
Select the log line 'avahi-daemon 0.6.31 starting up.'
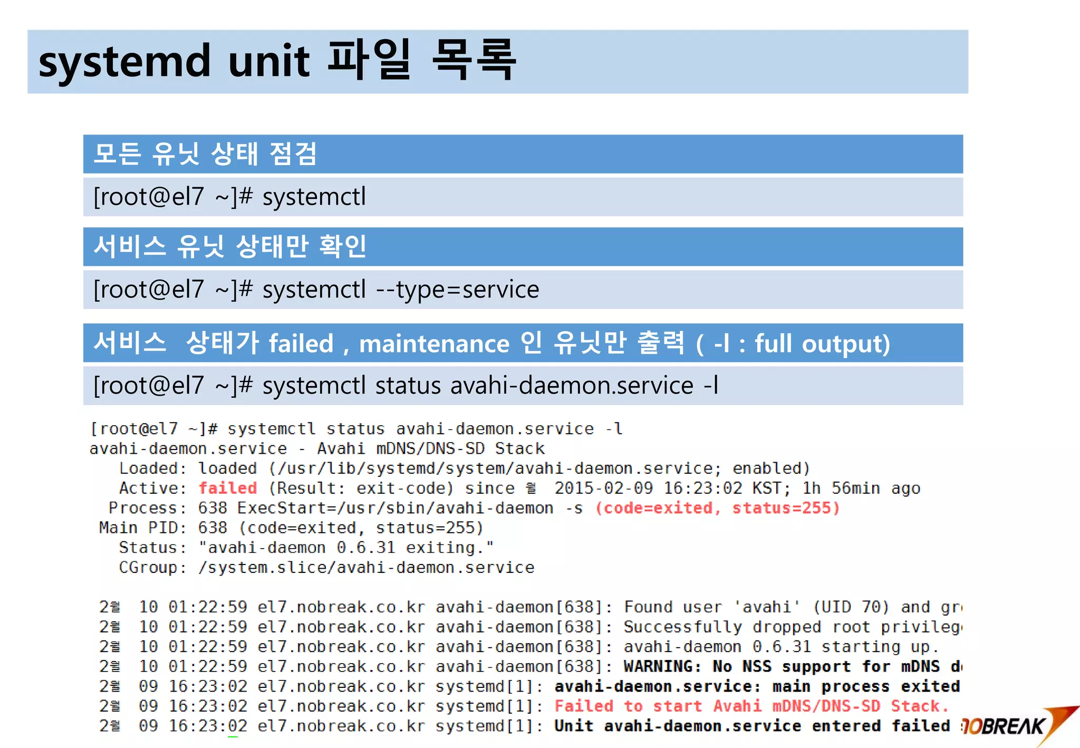tap(519, 647)
